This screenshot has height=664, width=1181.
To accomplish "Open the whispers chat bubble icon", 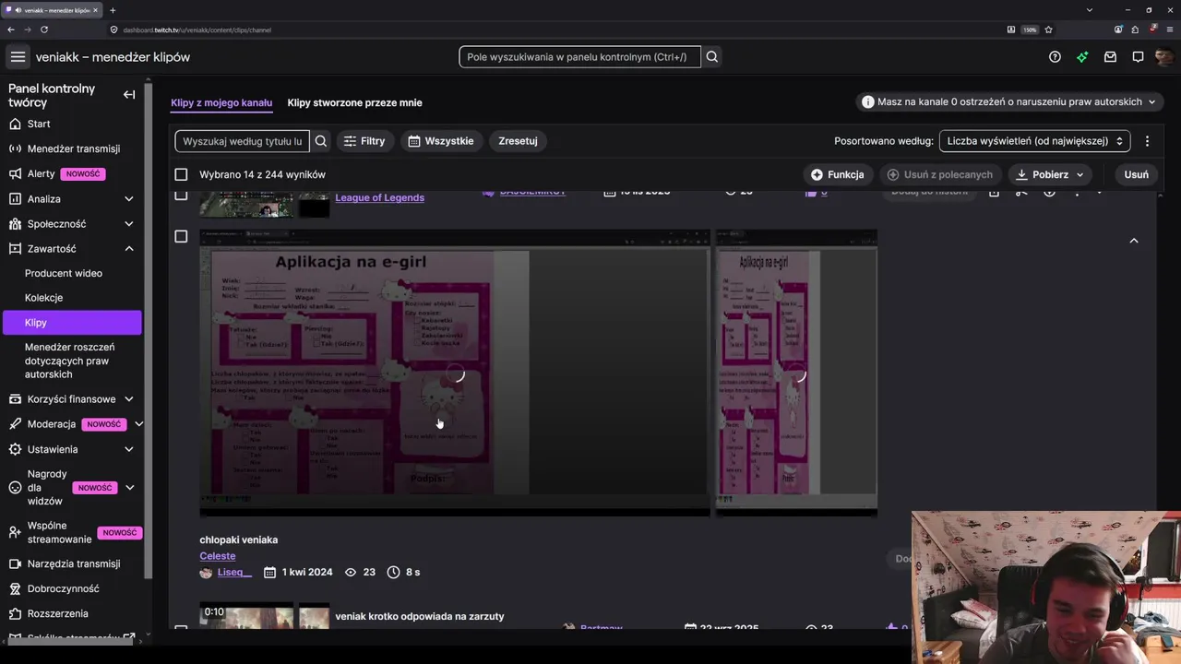I will tap(1138, 57).
